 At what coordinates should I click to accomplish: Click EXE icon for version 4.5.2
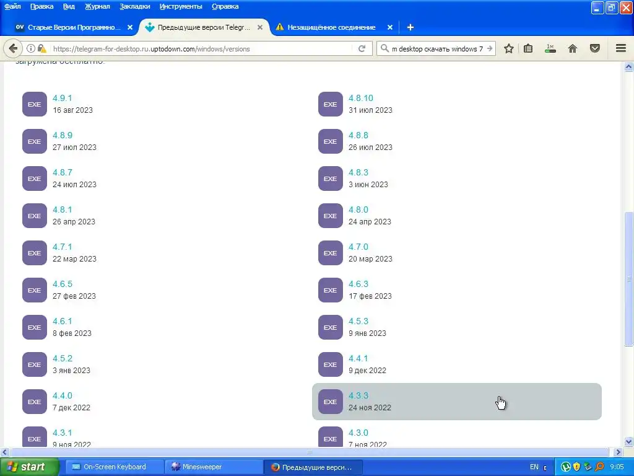pyautogui.click(x=35, y=364)
